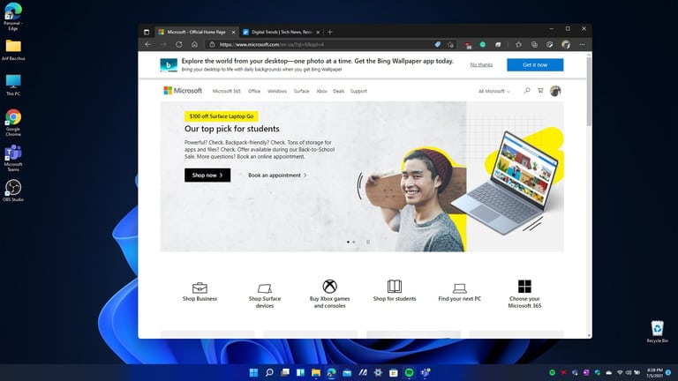Image resolution: width=678 pixels, height=381 pixels.
Task: Click the red extension icon with a badge
Action: 467,45
